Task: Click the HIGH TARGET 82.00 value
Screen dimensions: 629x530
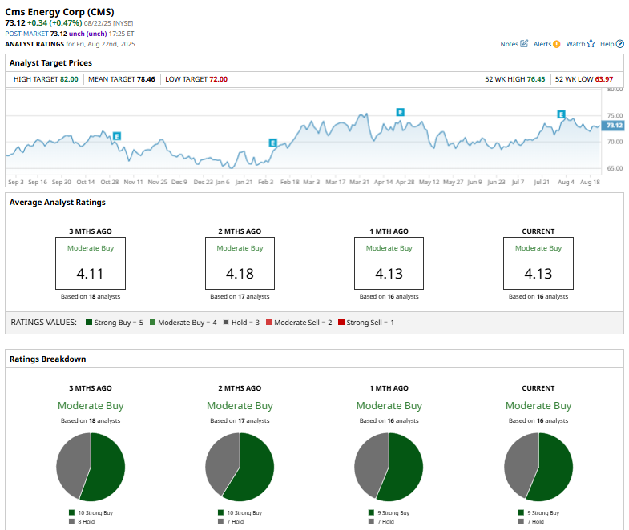Action: (x=69, y=79)
